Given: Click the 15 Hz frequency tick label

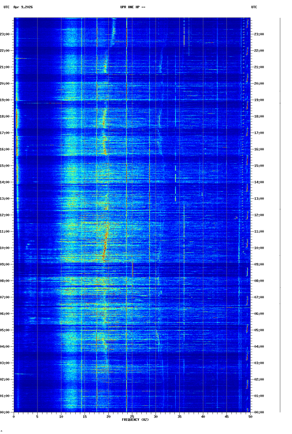Looking at the screenshot, I should [85, 417].
